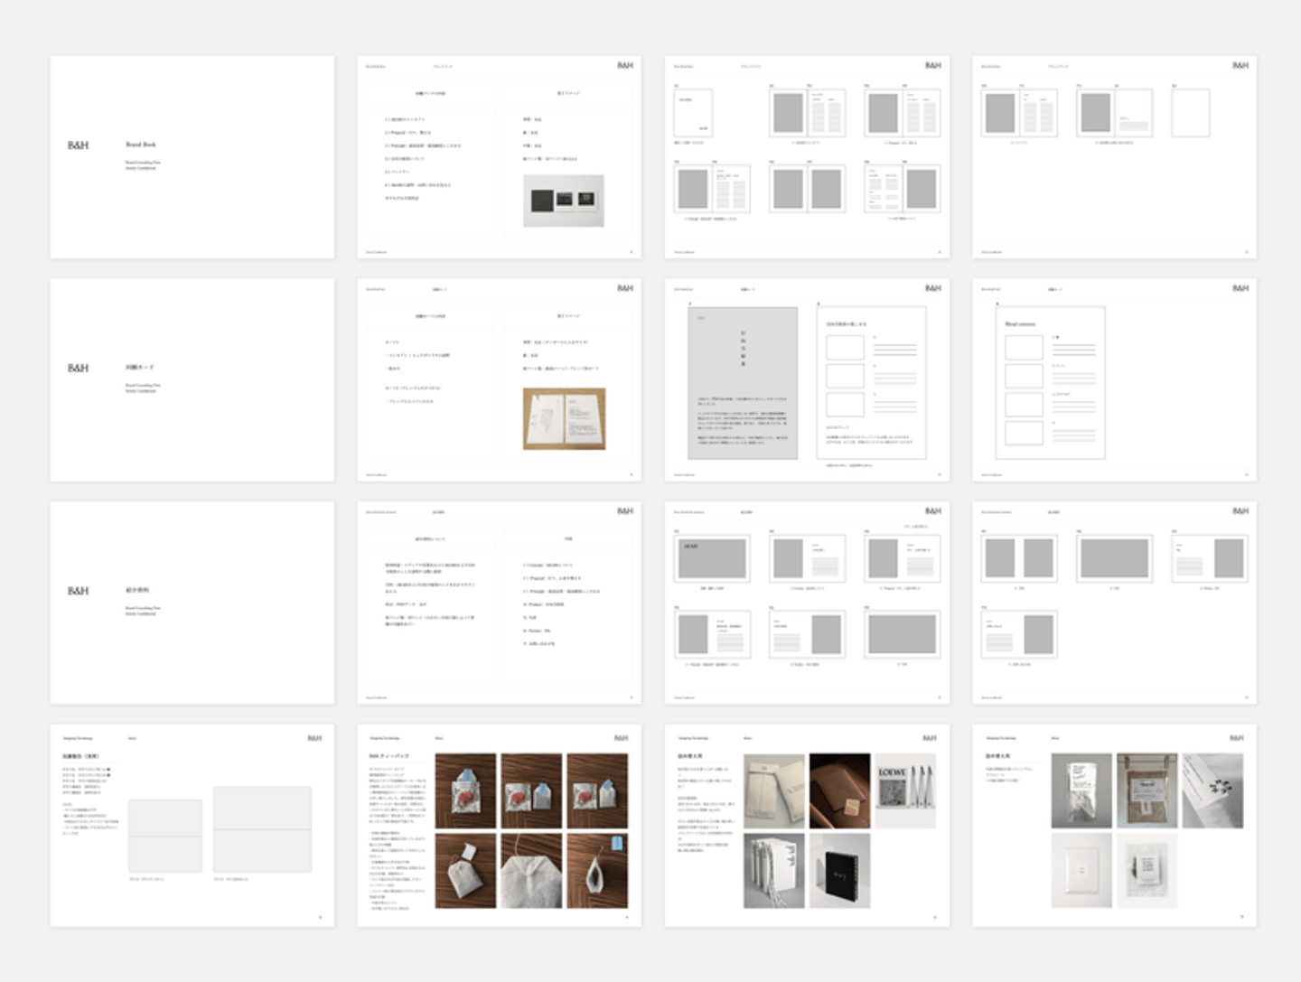
Task: Select the LOEWE packaging photo
Action: coord(905,791)
